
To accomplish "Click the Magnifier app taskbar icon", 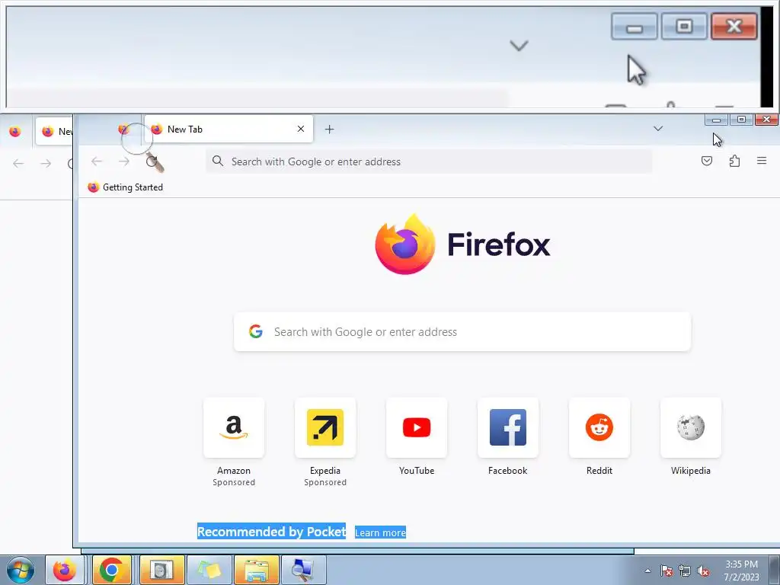I will (x=303, y=570).
